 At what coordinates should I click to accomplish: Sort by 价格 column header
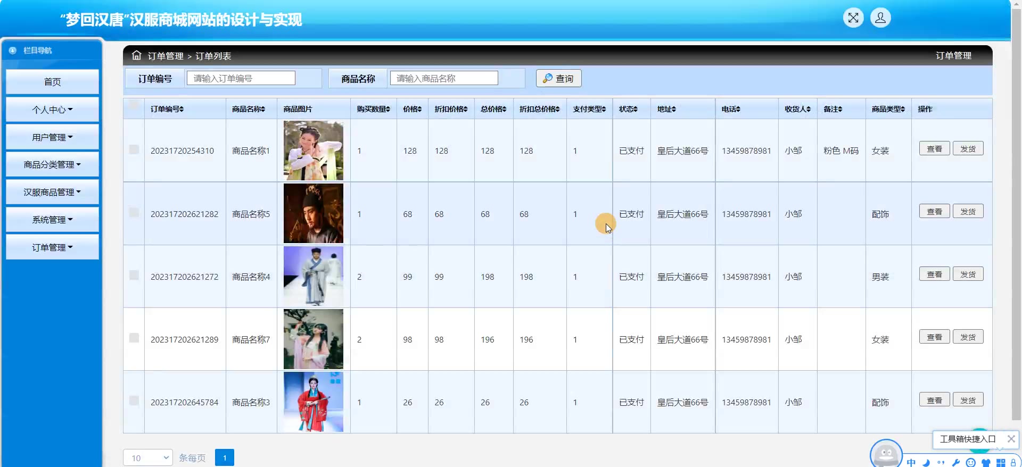412,109
